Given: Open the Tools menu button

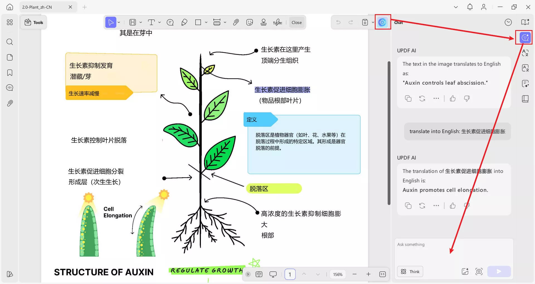Looking at the screenshot, I should (x=34, y=22).
